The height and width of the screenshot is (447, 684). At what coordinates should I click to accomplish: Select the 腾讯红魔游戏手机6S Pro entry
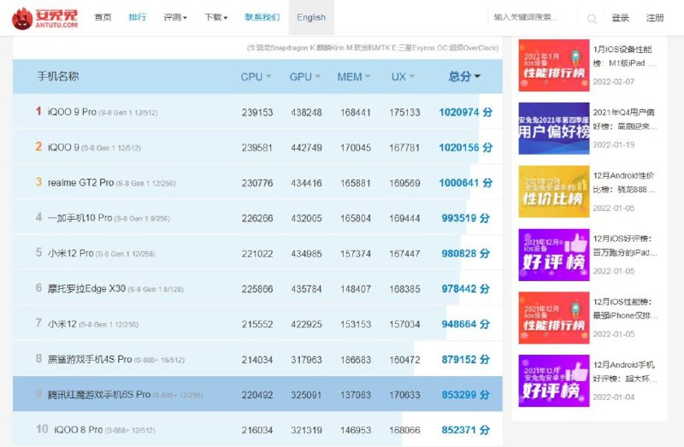point(125,395)
